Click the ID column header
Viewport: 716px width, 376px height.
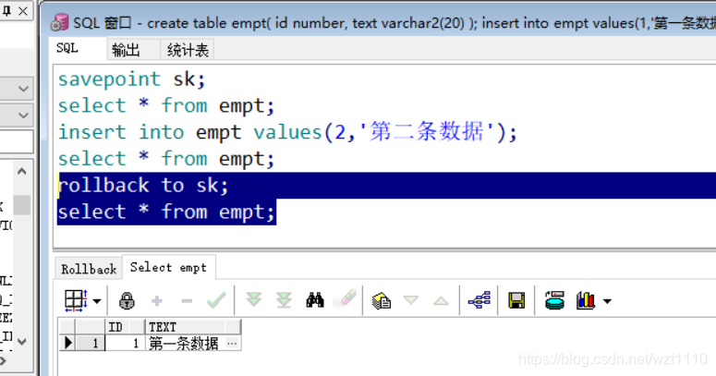[125, 327]
